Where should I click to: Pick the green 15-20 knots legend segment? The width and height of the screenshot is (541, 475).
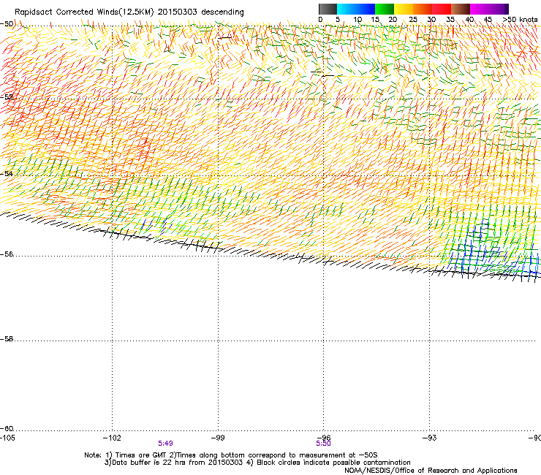pos(385,9)
